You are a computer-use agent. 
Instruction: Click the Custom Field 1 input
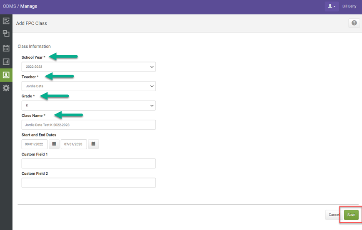[x=88, y=163]
